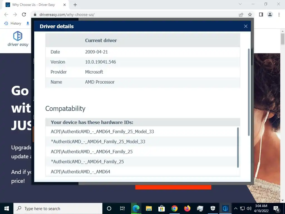
Task: Click the browser page scrollbar thumb
Action: pos(282,39)
